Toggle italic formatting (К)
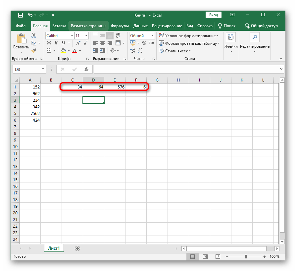The image size is (296, 271). [x=56, y=43]
